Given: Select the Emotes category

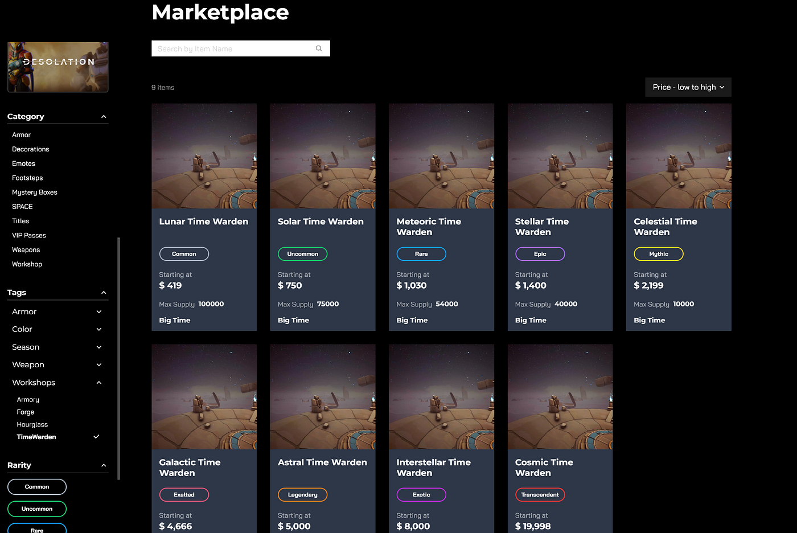Looking at the screenshot, I should pos(23,163).
